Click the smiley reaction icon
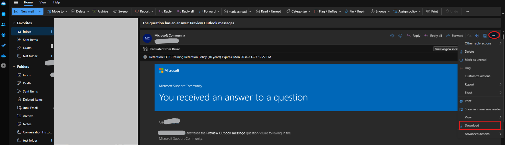Image resolution: width=505 pixels, height=145 pixels. pyautogui.click(x=400, y=35)
